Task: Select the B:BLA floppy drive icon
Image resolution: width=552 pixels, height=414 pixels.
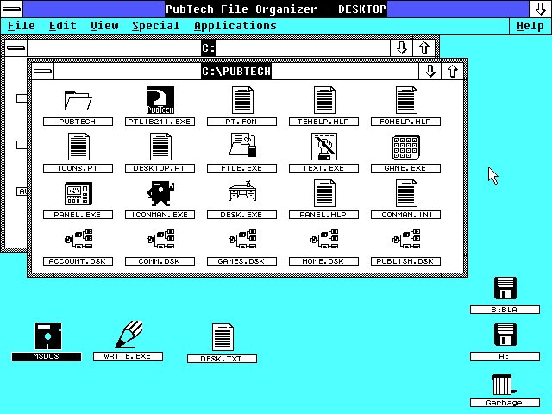Action: pos(505,288)
